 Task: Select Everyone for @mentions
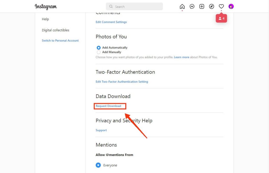(98, 165)
